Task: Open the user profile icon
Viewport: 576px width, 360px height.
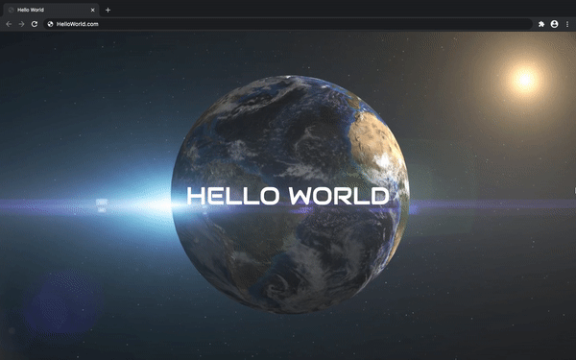Action: pyautogui.click(x=554, y=24)
